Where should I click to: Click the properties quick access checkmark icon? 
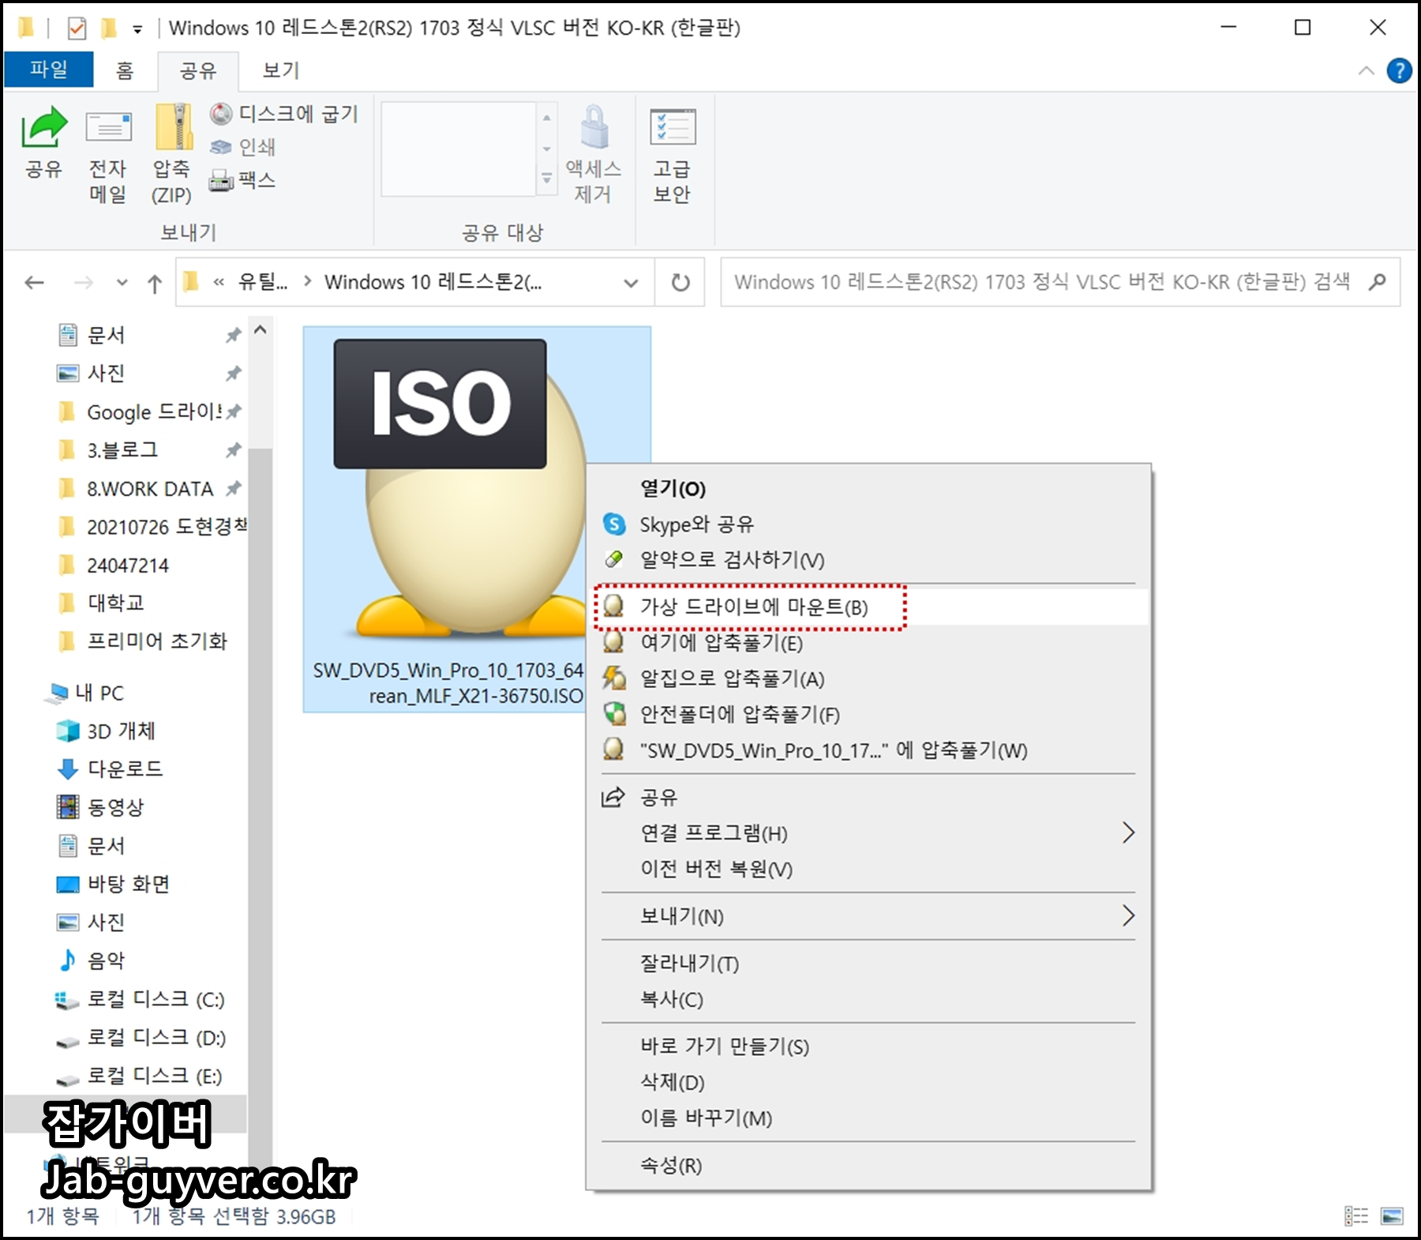[77, 28]
